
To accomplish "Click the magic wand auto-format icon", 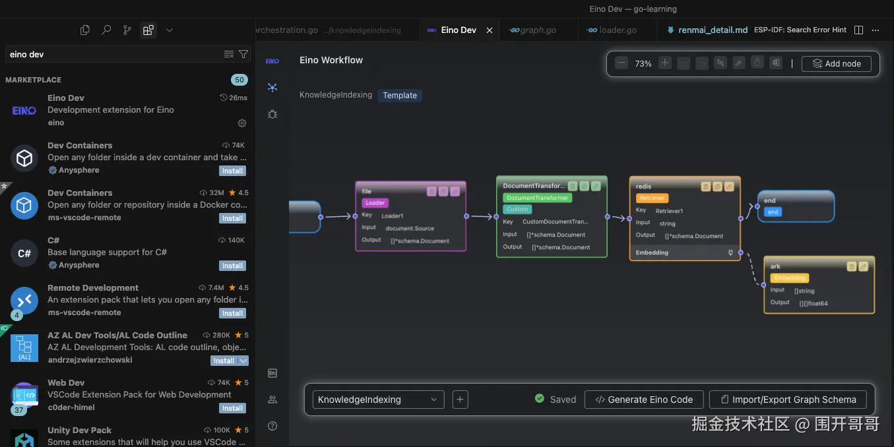I will [x=739, y=63].
